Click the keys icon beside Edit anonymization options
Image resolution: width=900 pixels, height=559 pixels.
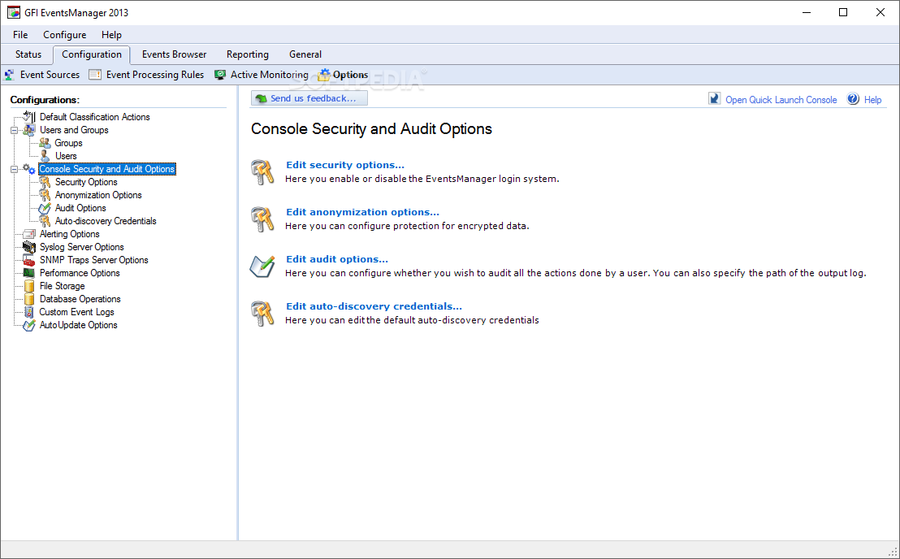coord(262,219)
